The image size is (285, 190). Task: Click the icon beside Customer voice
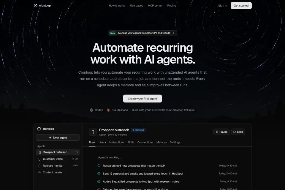[x=39, y=159]
